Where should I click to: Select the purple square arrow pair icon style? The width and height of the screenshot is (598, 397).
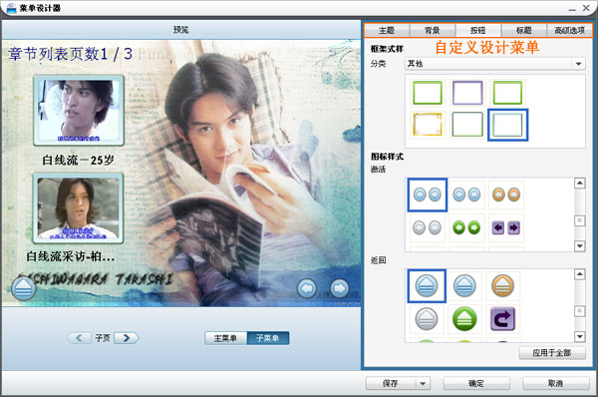point(506,227)
